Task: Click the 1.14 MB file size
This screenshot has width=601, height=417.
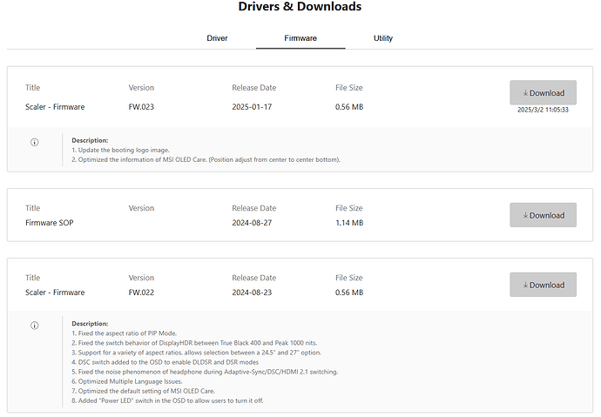Action: (x=349, y=223)
